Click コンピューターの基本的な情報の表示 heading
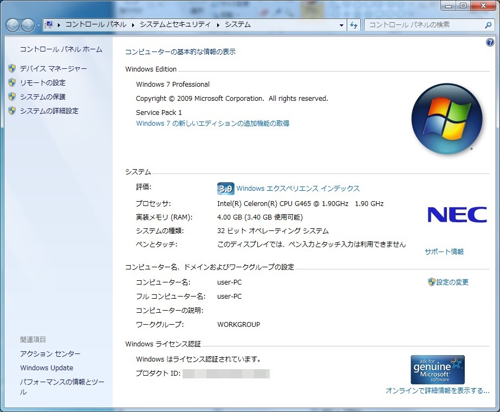Image resolution: width=500 pixels, height=412 pixels. (180, 51)
